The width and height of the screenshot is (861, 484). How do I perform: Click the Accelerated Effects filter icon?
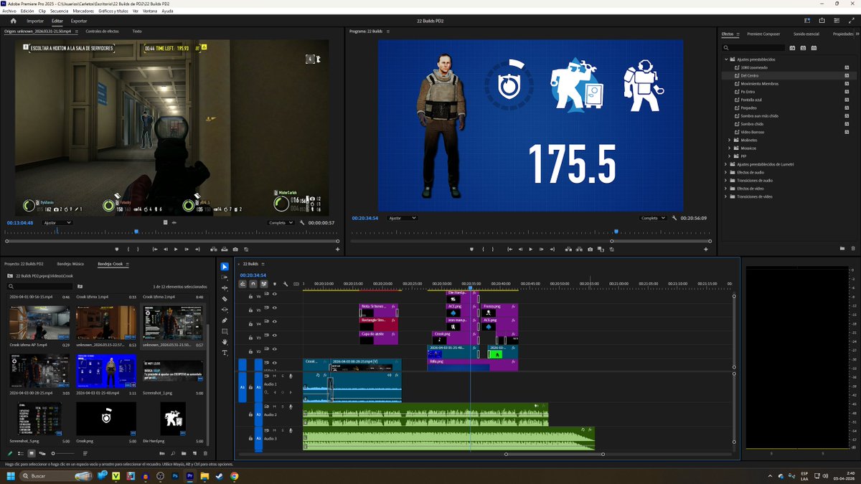point(792,48)
